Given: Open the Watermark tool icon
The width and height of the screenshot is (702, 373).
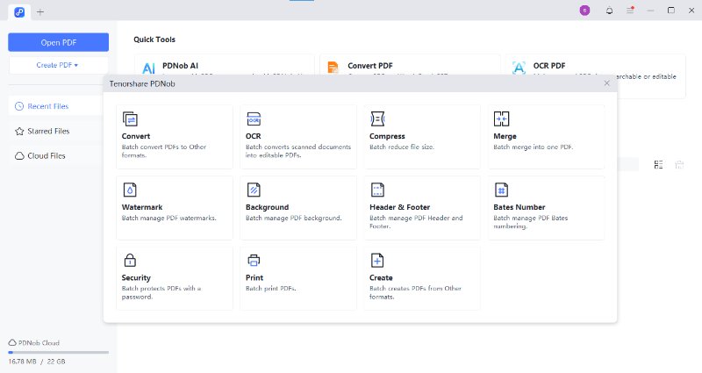Looking at the screenshot, I should (x=130, y=190).
